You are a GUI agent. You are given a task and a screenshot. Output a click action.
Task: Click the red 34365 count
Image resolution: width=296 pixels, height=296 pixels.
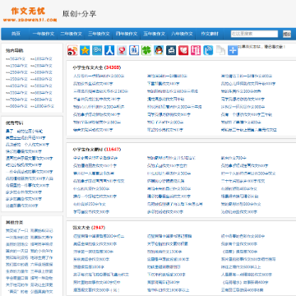[113, 67]
